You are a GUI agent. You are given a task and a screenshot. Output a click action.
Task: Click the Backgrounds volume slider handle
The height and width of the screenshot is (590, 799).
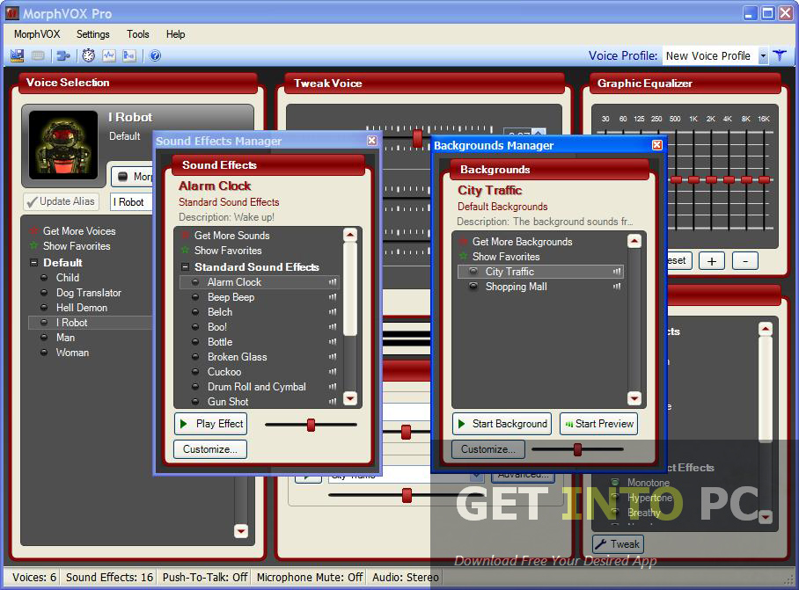[x=577, y=449]
